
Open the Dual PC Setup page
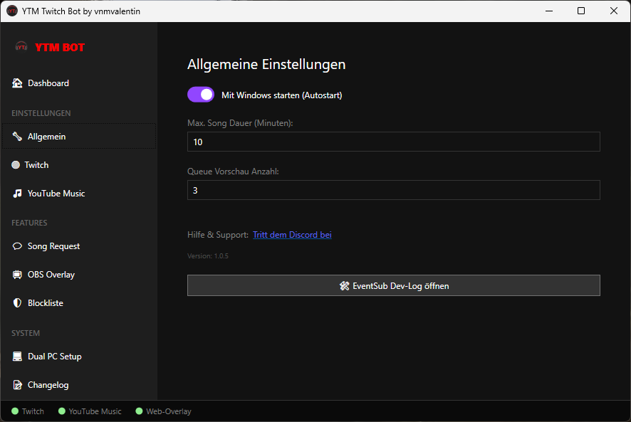pos(79,357)
